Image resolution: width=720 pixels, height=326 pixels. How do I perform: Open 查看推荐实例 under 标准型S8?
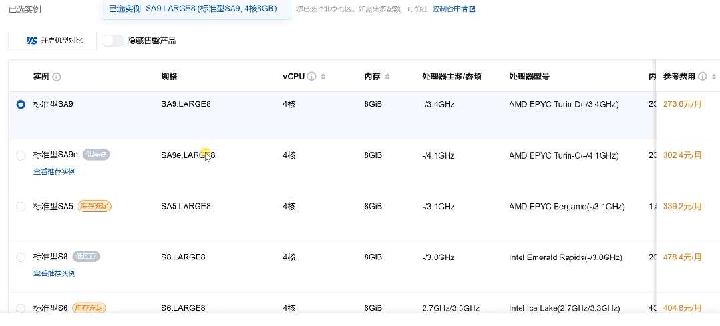[55, 273]
